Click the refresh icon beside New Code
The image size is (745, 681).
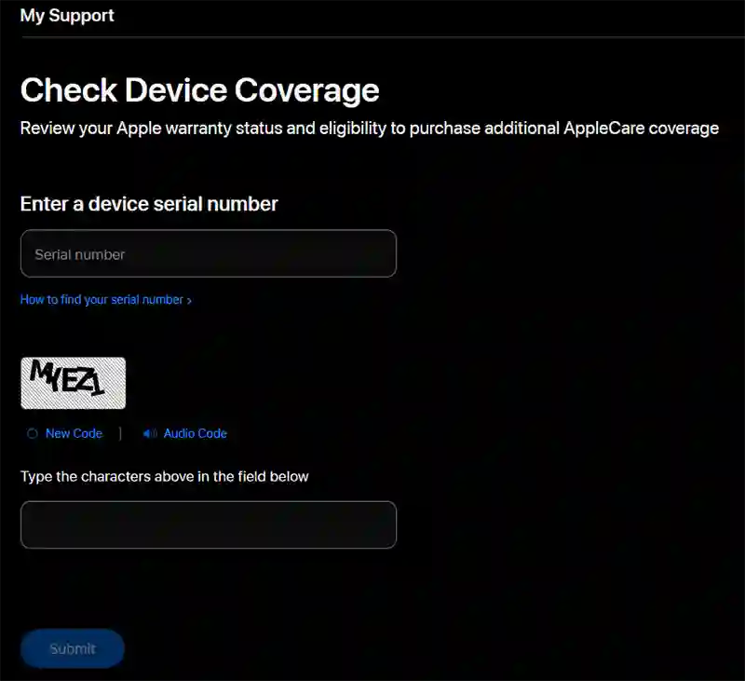pyautogui.click(x=33, y=433)
